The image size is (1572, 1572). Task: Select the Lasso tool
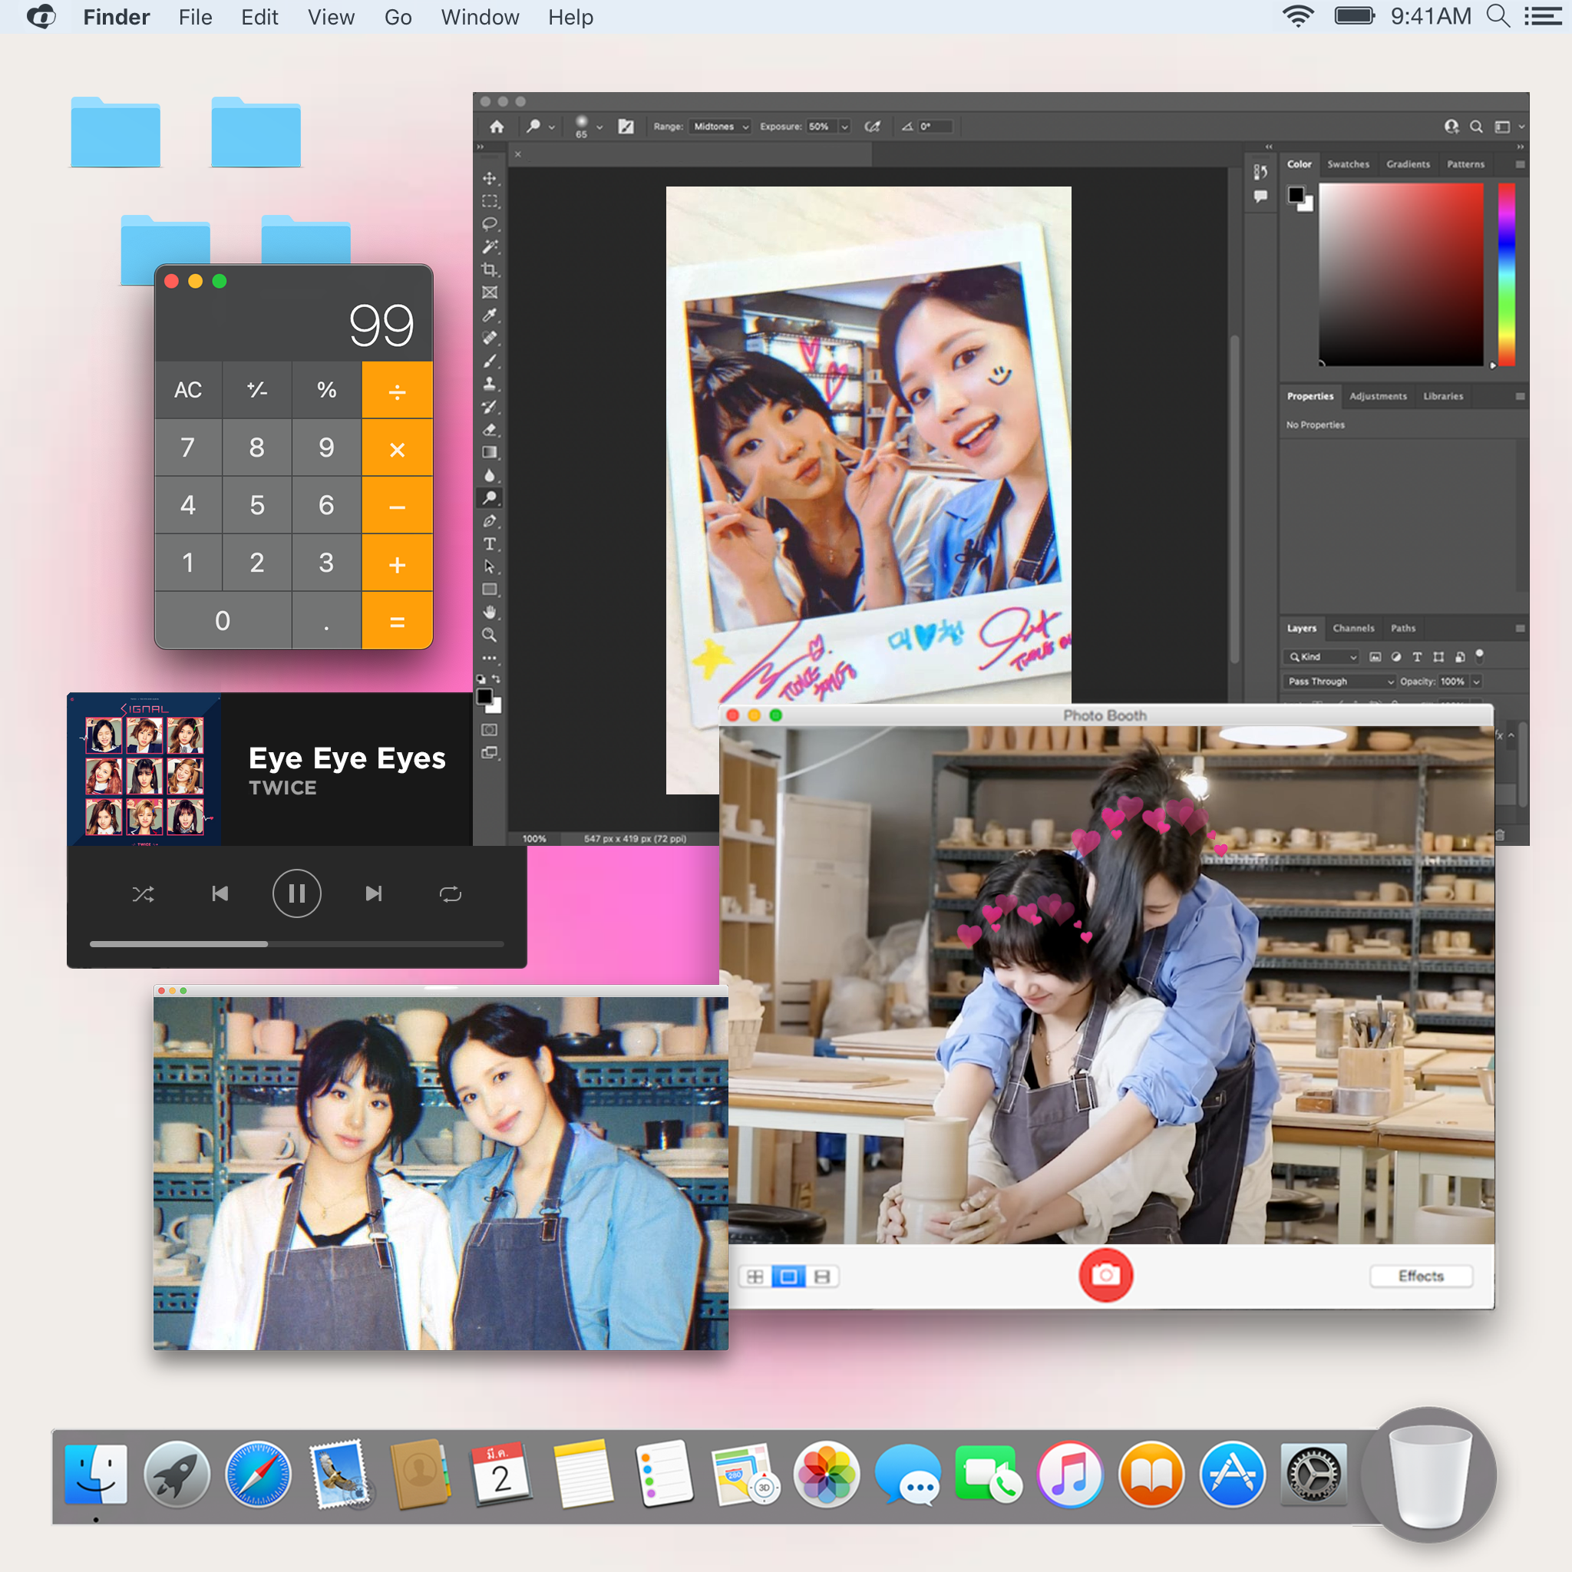(x=489, y=224)
